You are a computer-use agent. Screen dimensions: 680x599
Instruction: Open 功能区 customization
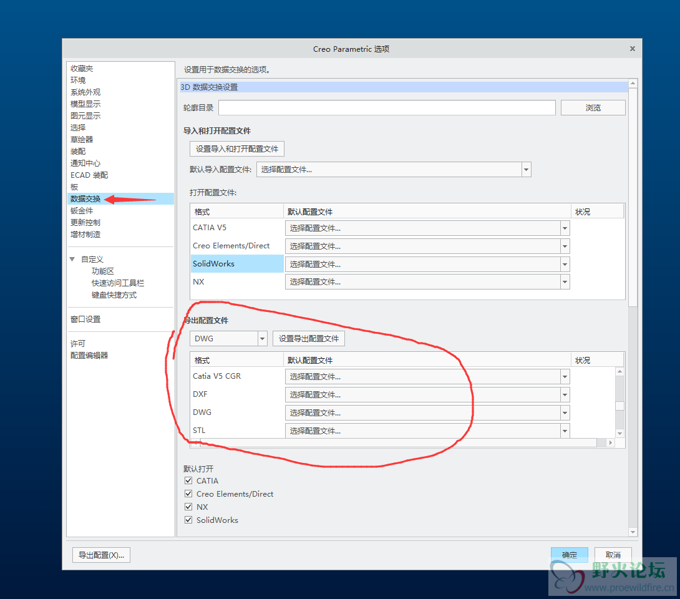pyautogui.click(x=103, y=271)
